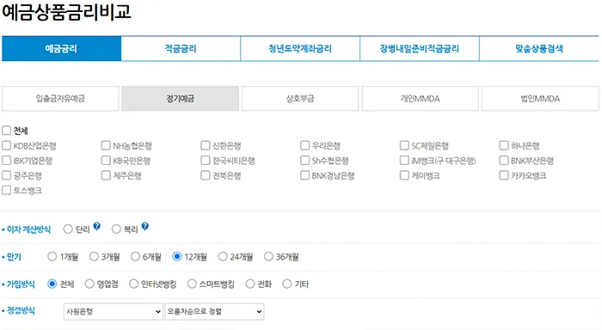602x330 pixels.
Task: Check the 카카오뱅크 checkbox
Action: click(x=503, y=175)
